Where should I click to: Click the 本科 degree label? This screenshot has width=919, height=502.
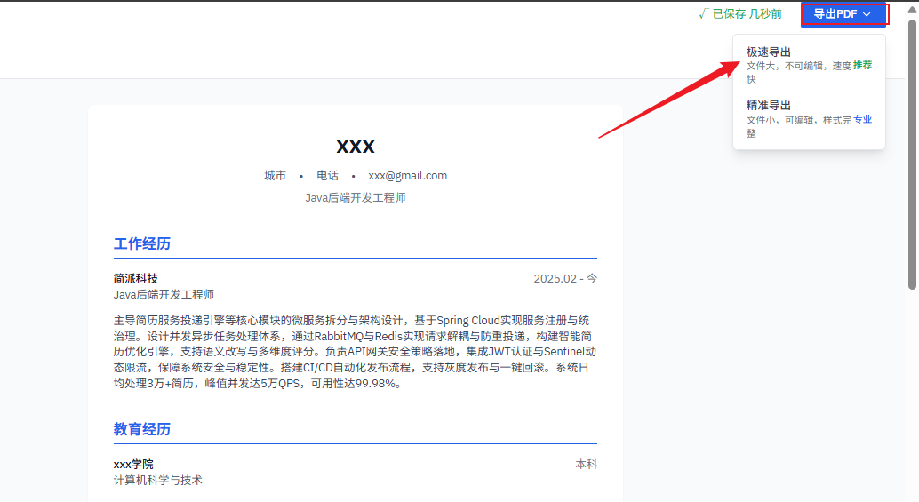pyautogui.click(x=586, y=465)
